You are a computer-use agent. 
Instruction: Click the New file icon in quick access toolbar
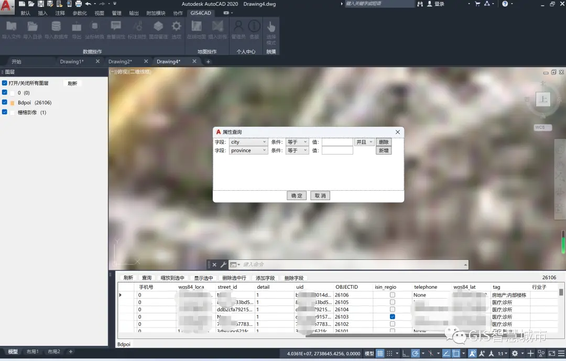pos(22,4)
